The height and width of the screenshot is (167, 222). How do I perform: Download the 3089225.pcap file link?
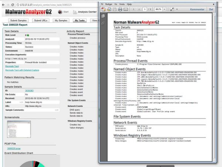[14, 148]
